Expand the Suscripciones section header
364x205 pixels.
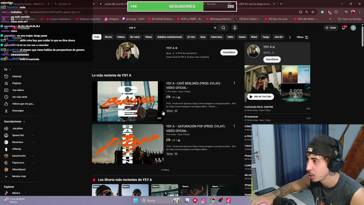tap(14, 122)
